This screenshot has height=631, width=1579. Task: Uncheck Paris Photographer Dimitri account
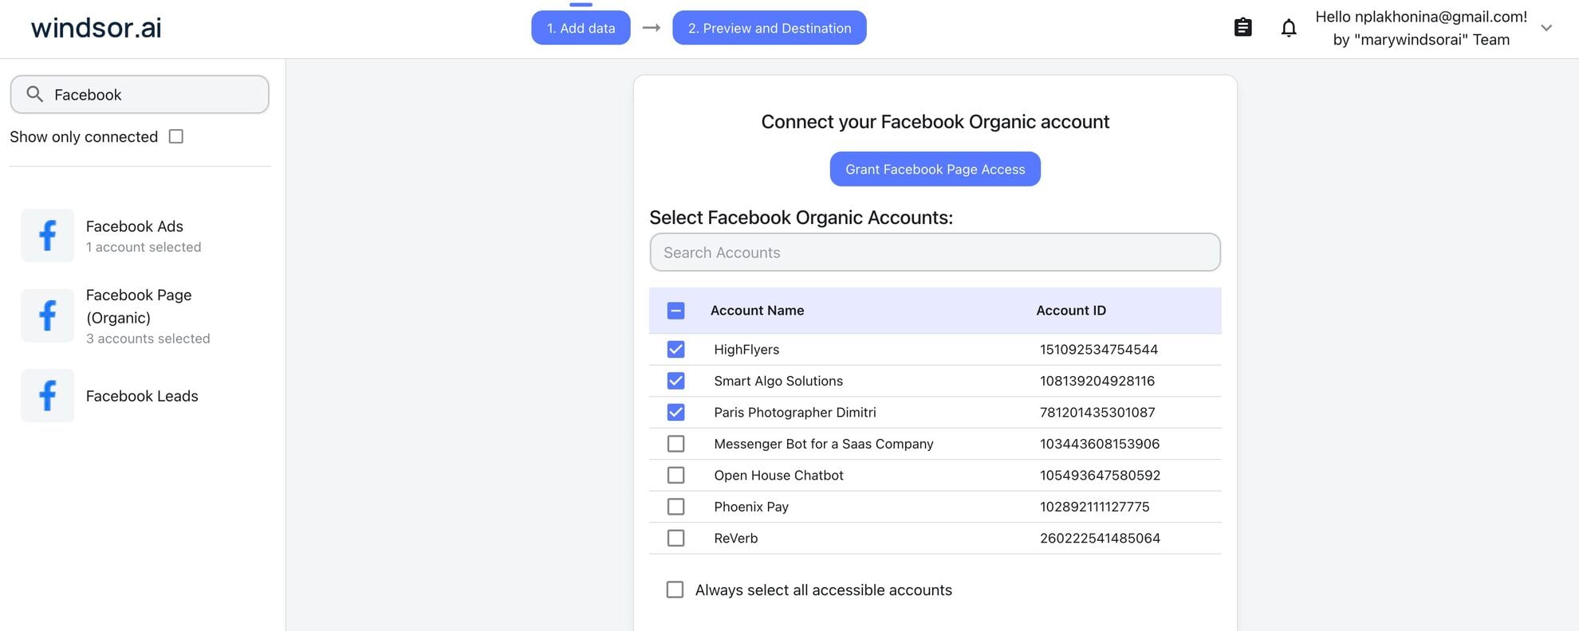pyautogui.click(x=675, y=412)
